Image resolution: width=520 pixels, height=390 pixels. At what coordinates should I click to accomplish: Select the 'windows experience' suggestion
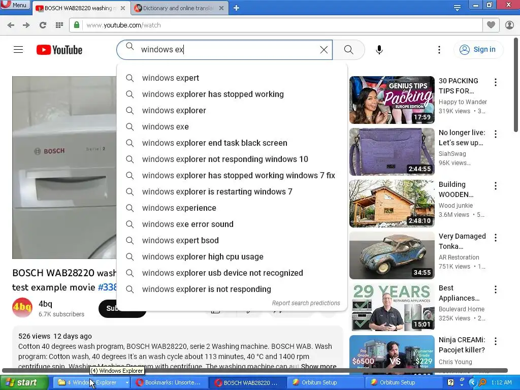pyautogui.click(x=232, y=208)
